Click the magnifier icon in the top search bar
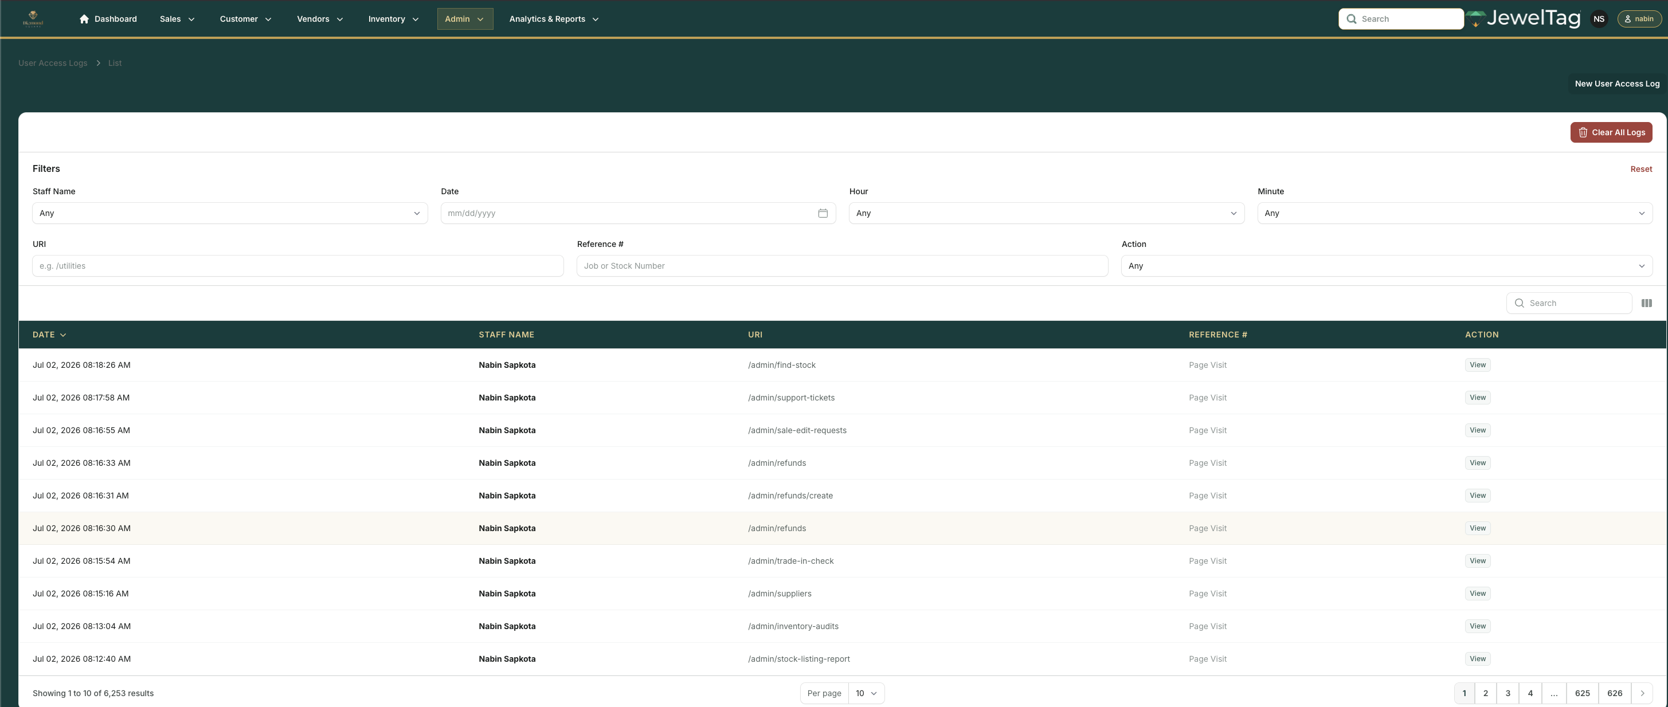 click(1352, 19)
